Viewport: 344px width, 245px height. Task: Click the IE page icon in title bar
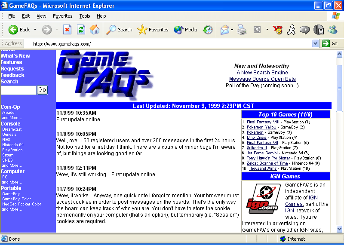point(4,5)
